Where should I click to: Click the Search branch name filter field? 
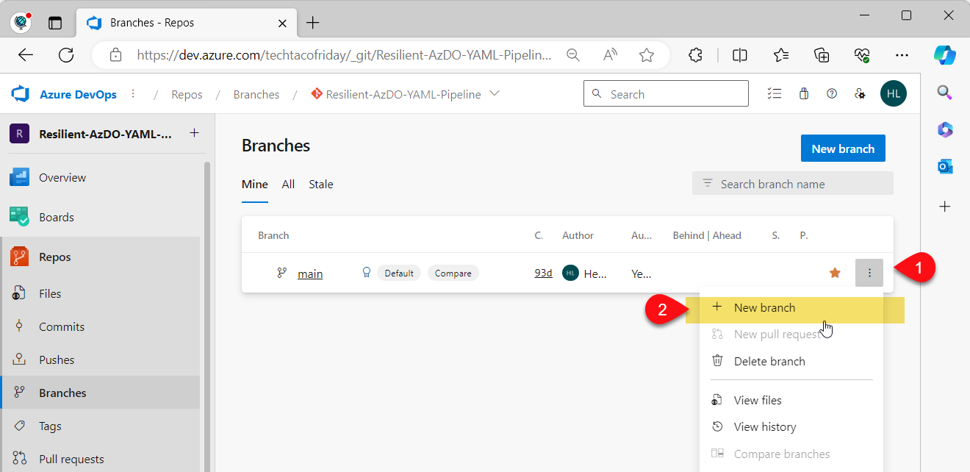point(793,184)
